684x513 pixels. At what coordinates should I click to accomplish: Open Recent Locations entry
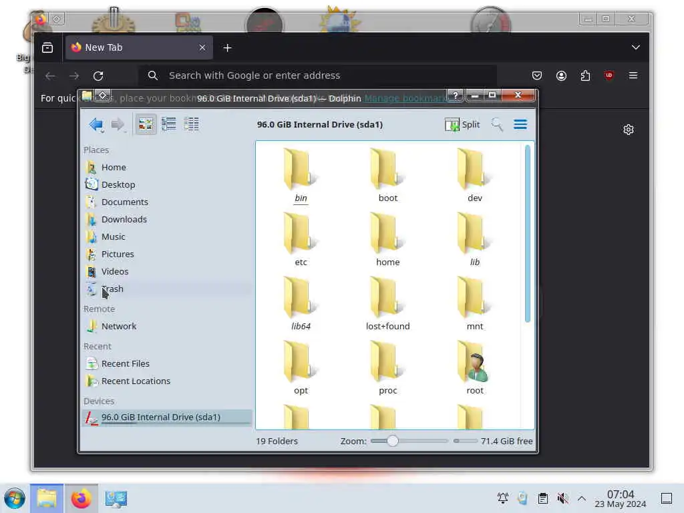click(166, 381)
